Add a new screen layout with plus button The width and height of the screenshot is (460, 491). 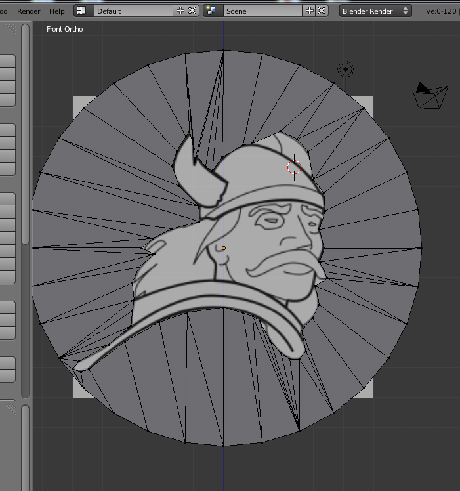[180, 11]
